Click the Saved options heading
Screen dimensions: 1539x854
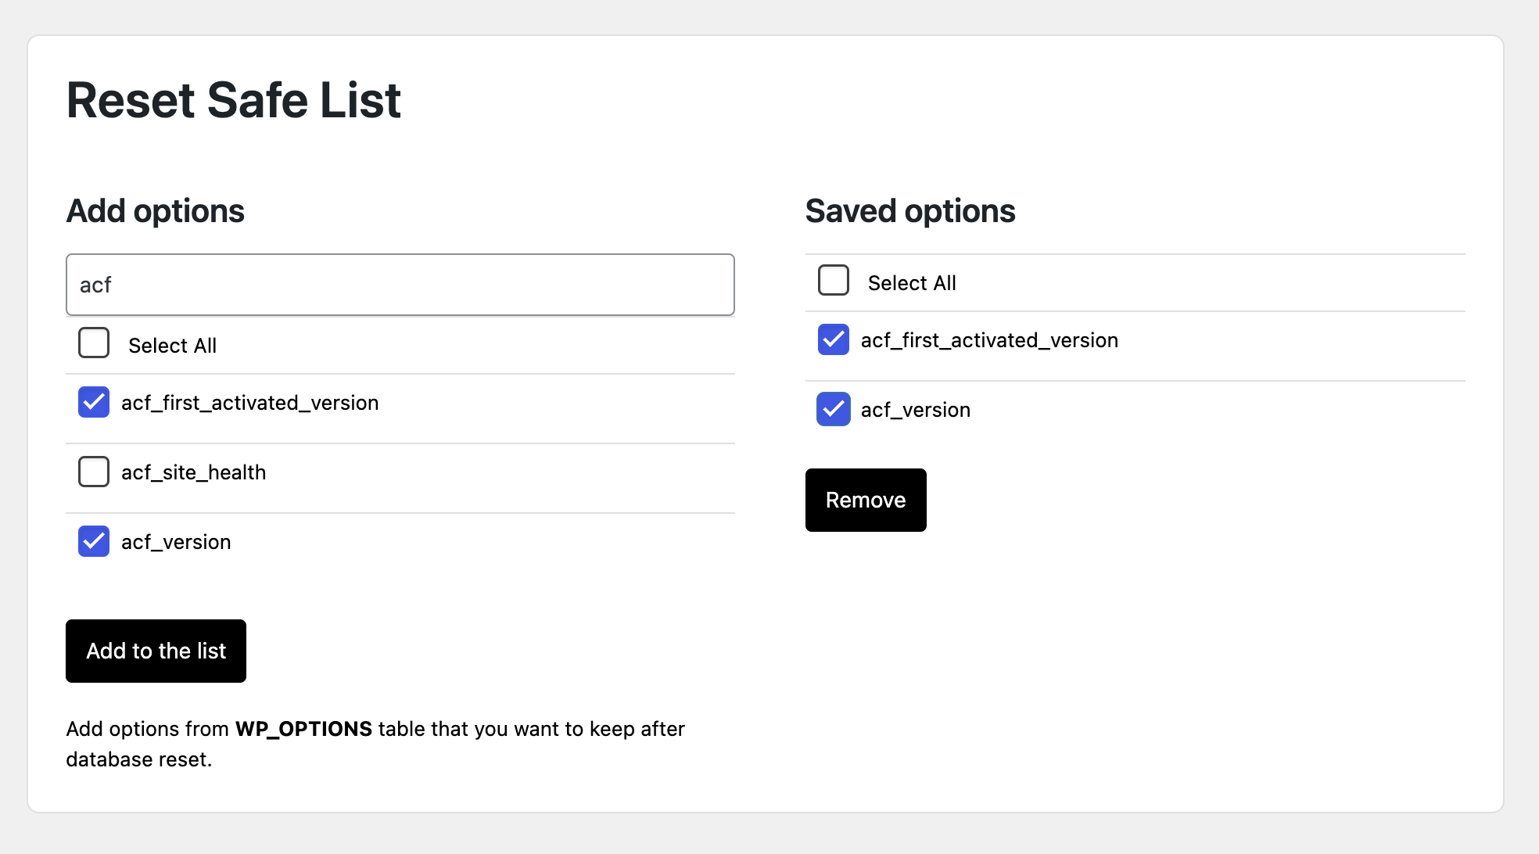tap(910, 211)
